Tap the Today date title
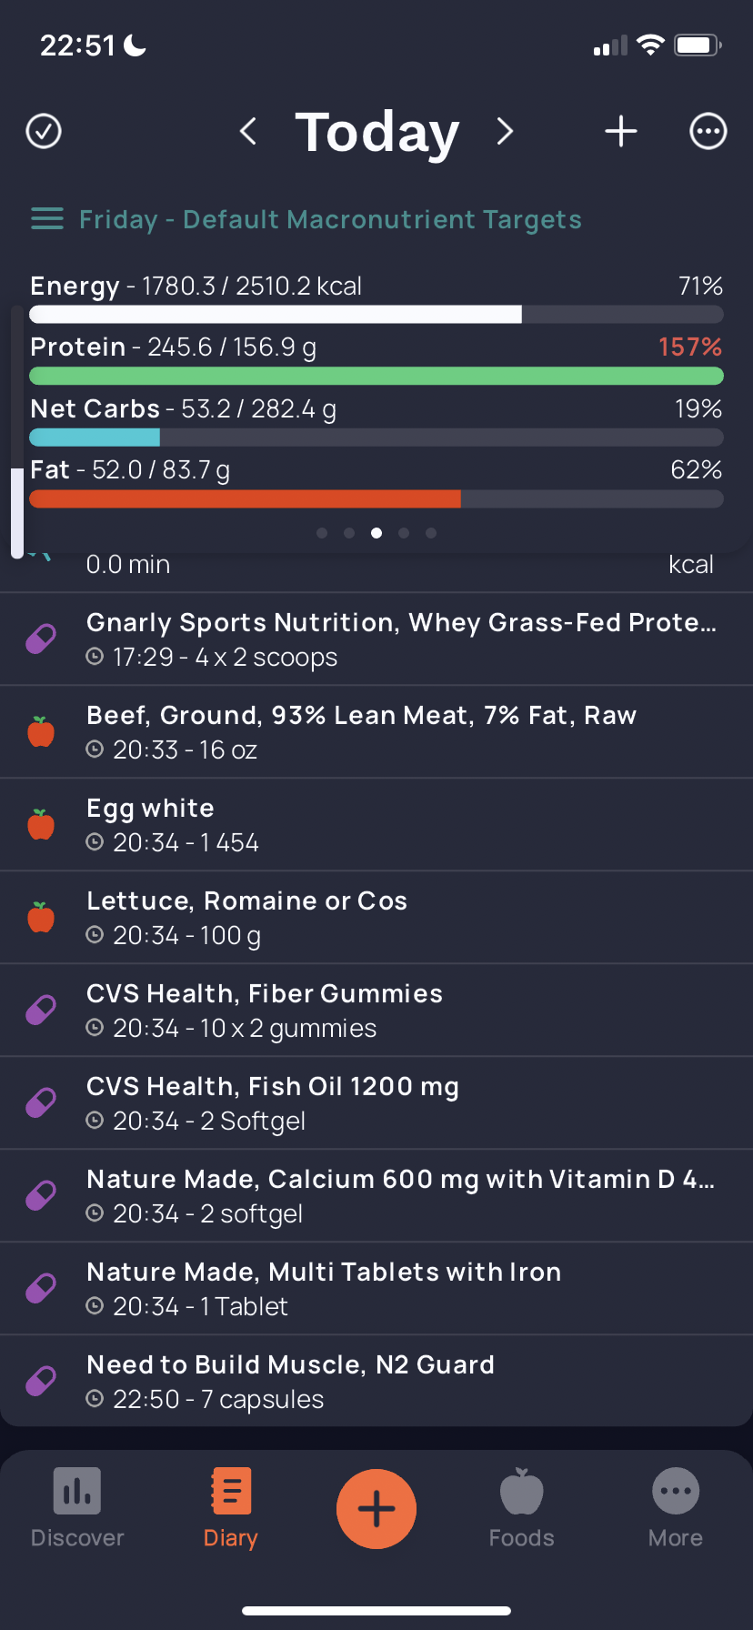 click(x=377, y=132)
